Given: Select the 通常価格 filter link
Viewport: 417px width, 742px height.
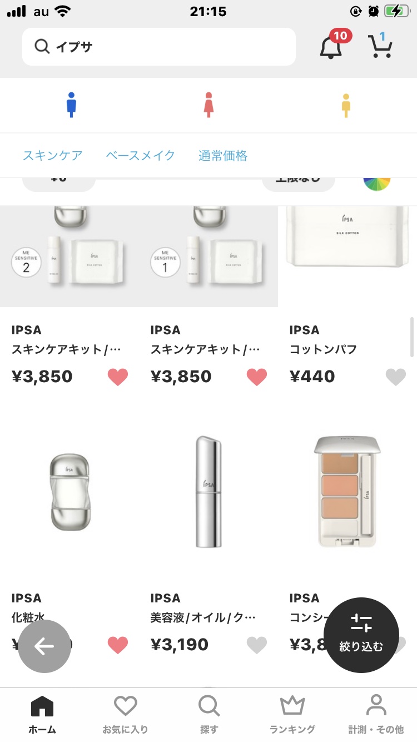Looking at the screenshot, I should point(223,156).
